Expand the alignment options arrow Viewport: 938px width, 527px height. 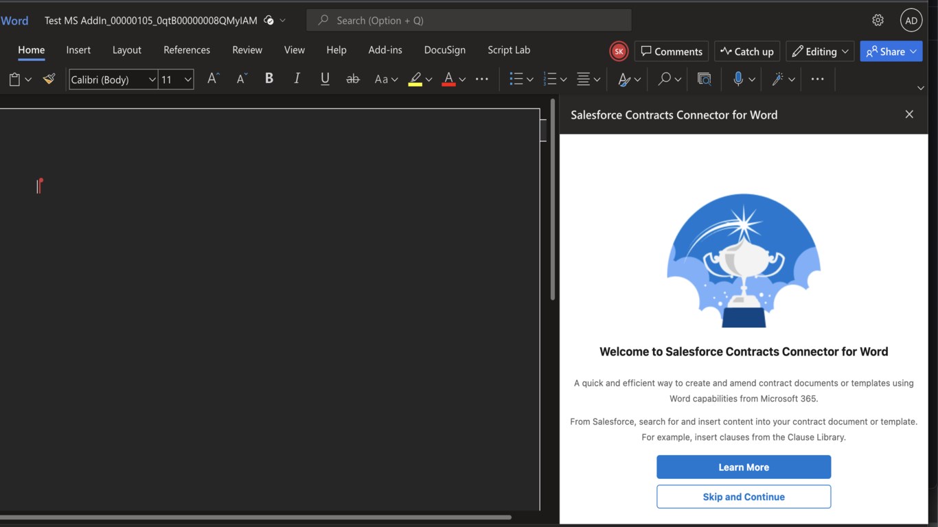pyautogui.click(x=597, y=80)
